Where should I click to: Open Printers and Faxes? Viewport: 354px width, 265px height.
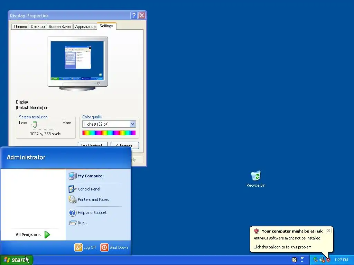pos(93,199)
